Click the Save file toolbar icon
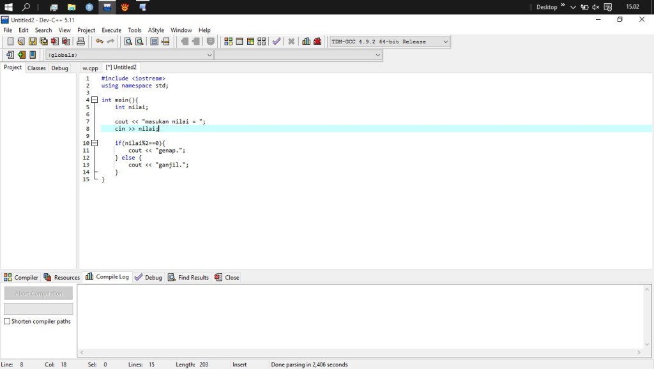The width and height of the screenshot is (654, 369). (33, 41)
